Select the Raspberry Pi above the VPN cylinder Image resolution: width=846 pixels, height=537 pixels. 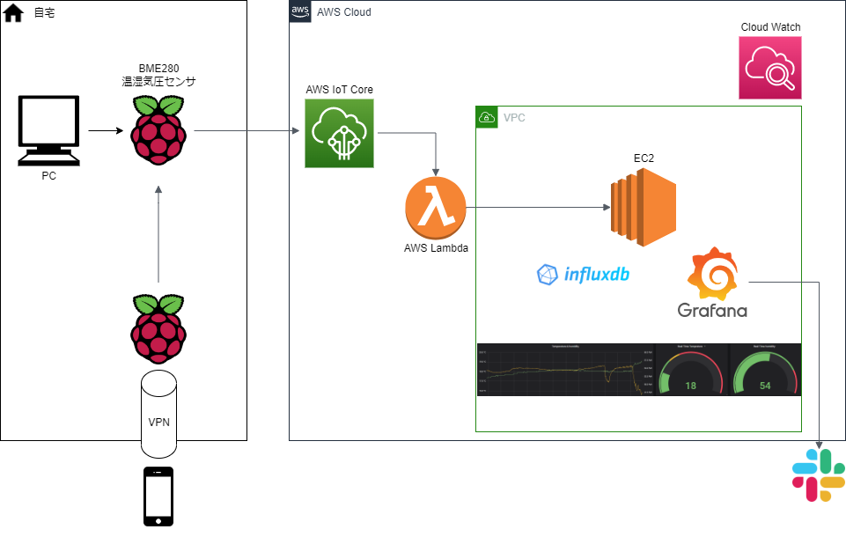[x=158, y=328]
